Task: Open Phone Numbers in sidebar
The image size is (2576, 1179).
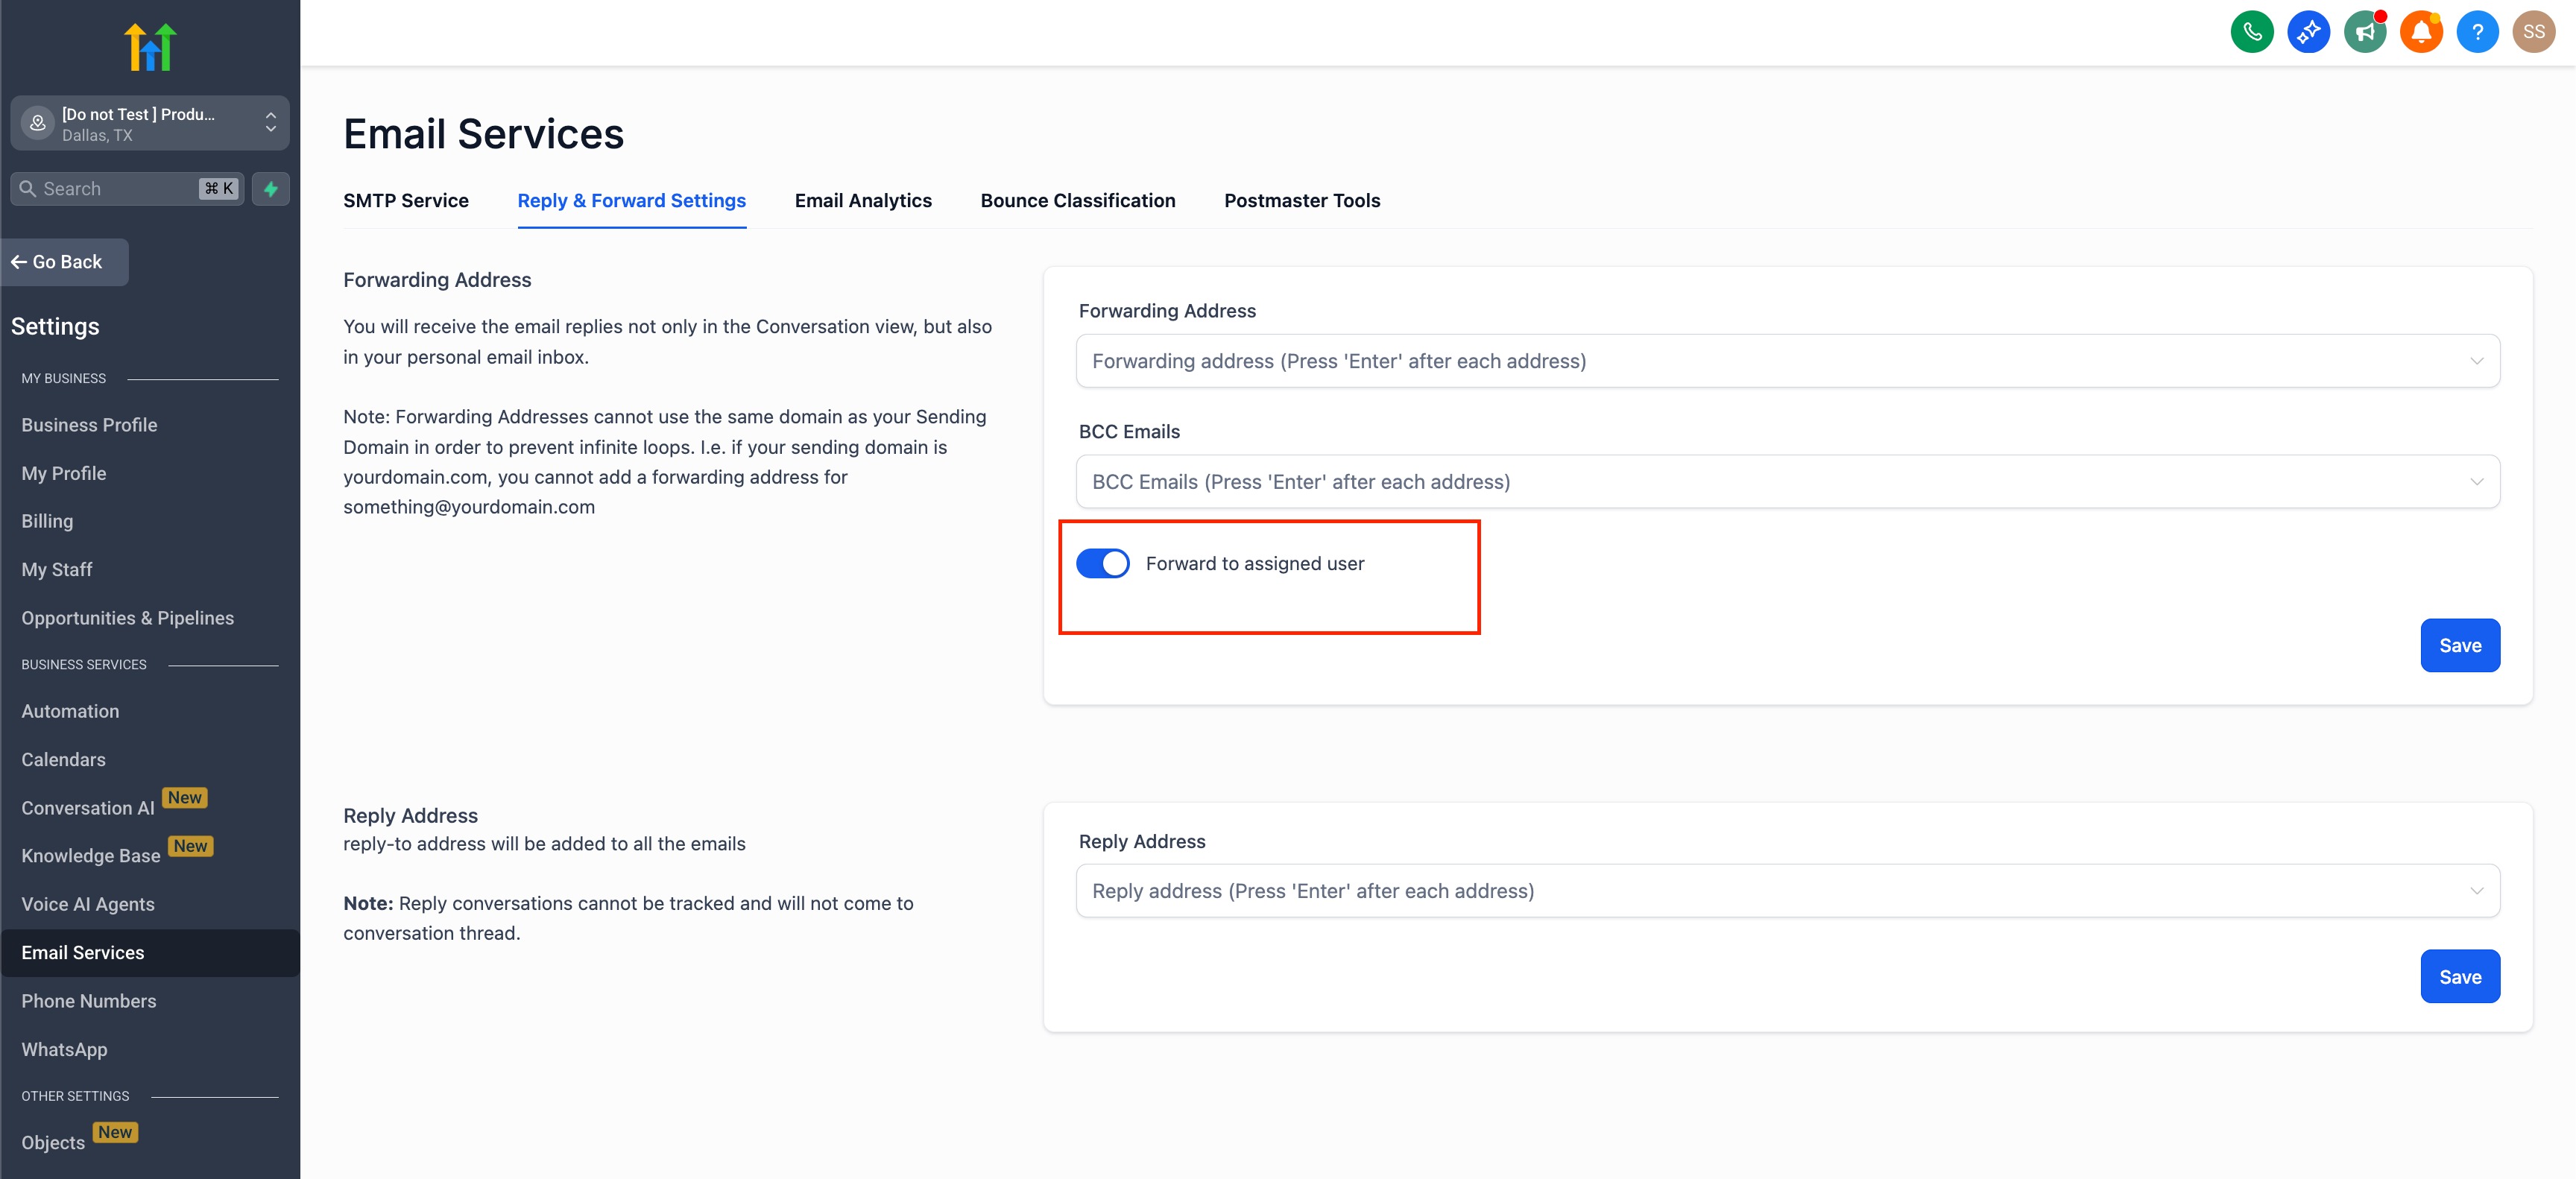Action: (x=89, y=1001)
